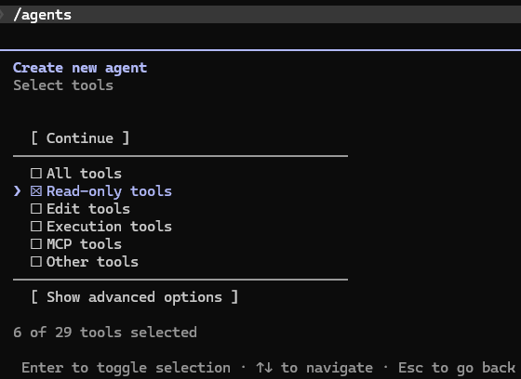This screenshot has width=521, height=379.
Task: Enable the Edit tools checkbox
Action: click(x=36, y=209)
